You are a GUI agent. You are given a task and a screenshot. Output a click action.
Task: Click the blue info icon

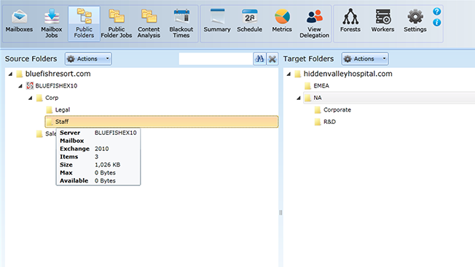pos(436,23)
